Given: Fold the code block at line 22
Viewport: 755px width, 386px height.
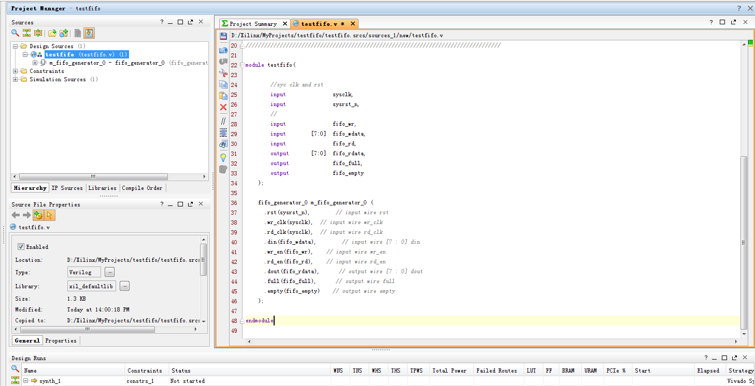Looking at the screenshot, I should [242, 65].
